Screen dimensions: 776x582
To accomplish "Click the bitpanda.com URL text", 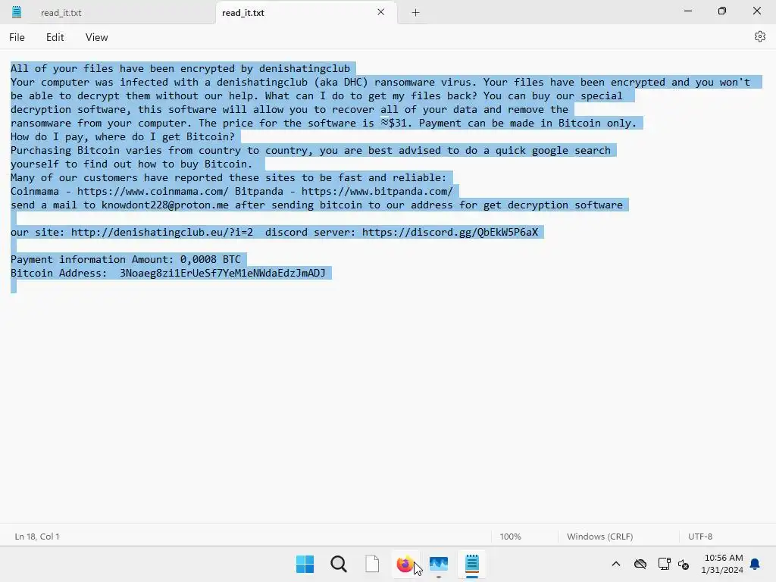I will (377, 192).
